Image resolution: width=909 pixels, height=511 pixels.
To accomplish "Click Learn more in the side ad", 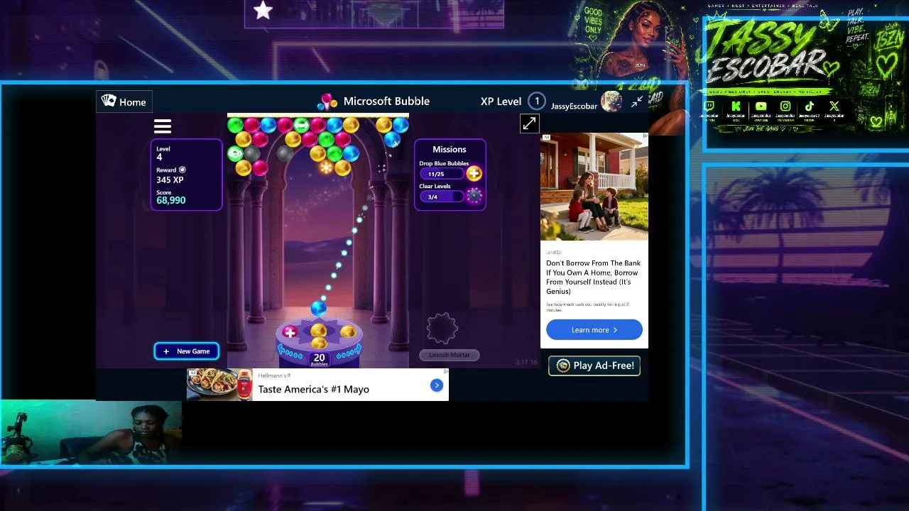I will (594, 330).
